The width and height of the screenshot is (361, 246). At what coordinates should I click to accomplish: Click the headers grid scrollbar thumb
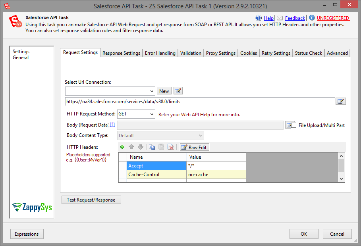coord(341,165)
